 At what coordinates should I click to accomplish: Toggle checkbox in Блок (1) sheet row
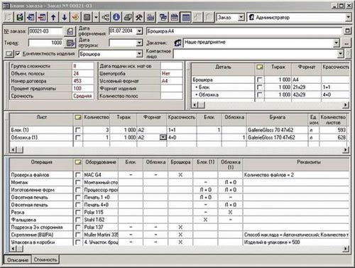point(77,130)
